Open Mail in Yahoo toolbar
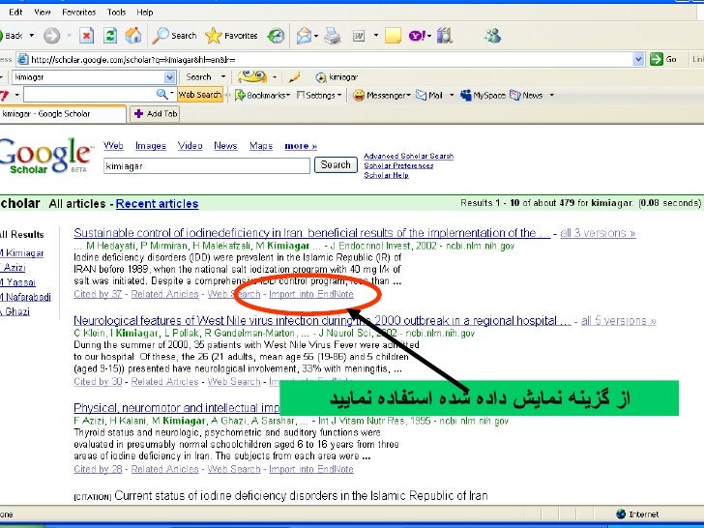 pos(429,95)
